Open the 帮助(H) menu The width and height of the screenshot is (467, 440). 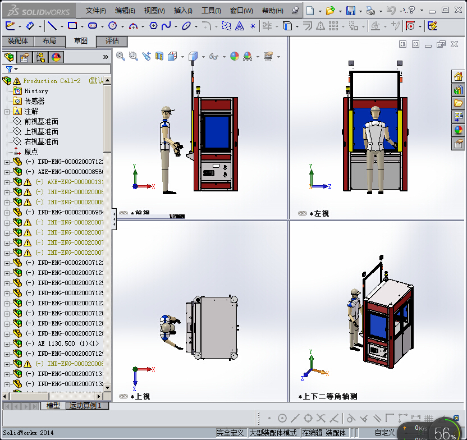(x=273, y=11)
